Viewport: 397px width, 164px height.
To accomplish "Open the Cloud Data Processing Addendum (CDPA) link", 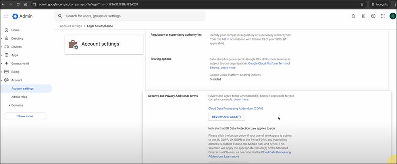I will [236, 109].
